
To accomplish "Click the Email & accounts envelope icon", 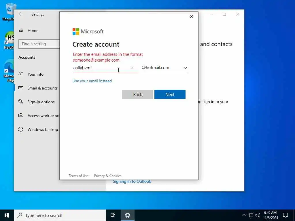I will click(x=21, y=88).
